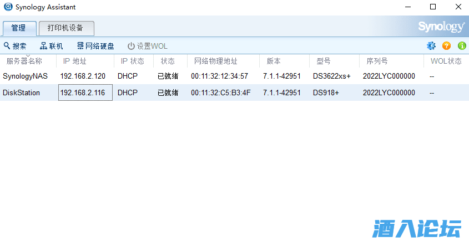The image size is (469, 252).
Task: Minimize the Synology Assistant window
Action: (x=408, y=7)
